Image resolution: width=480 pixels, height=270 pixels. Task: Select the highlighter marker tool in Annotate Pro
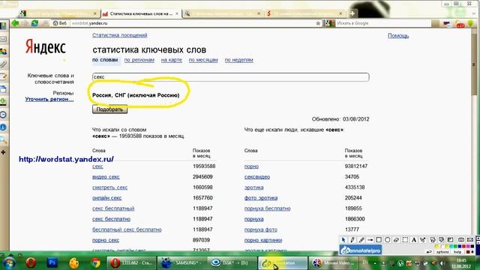(361, 240)
